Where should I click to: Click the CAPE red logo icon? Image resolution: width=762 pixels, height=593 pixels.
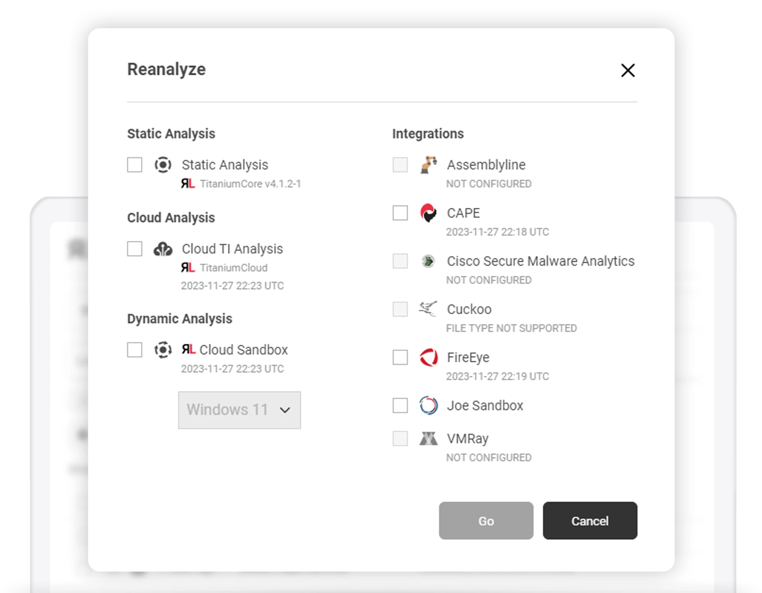tap(429, 213)
